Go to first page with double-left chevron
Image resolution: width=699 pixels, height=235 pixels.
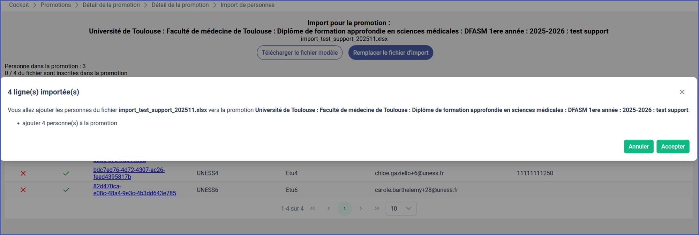pos(313,209)
